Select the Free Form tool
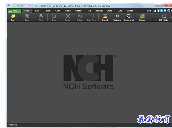The height and width of the screenshot is (128, 172). point(92,17)
